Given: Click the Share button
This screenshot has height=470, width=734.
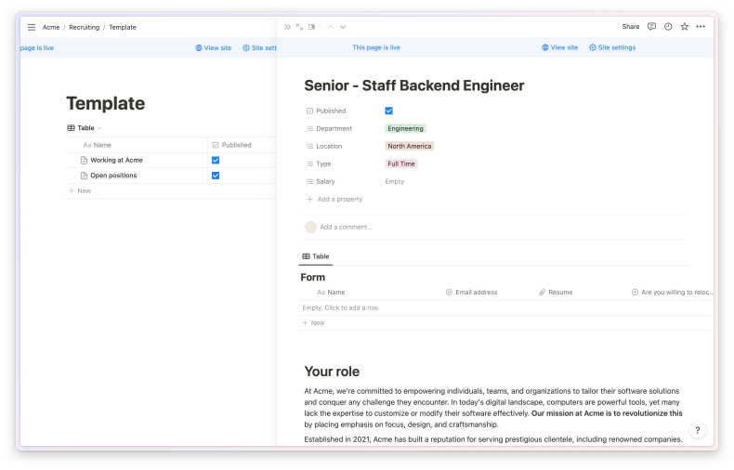Looking at the screenshot, I should click(631, 27).
